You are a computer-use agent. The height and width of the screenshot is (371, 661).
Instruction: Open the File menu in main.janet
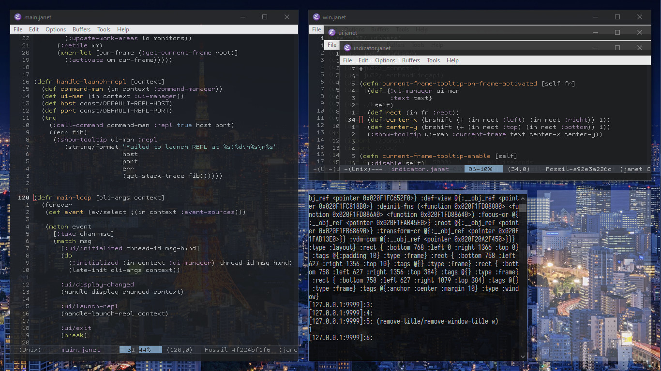point(18,29)
